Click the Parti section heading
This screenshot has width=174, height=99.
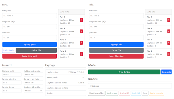coord(5,5)
